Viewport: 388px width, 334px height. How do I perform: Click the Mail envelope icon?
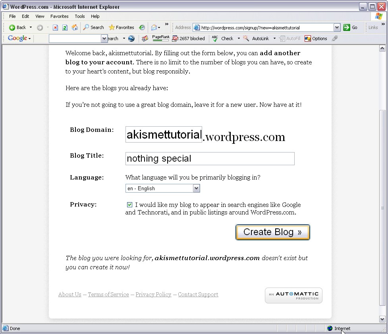[154, 27]
